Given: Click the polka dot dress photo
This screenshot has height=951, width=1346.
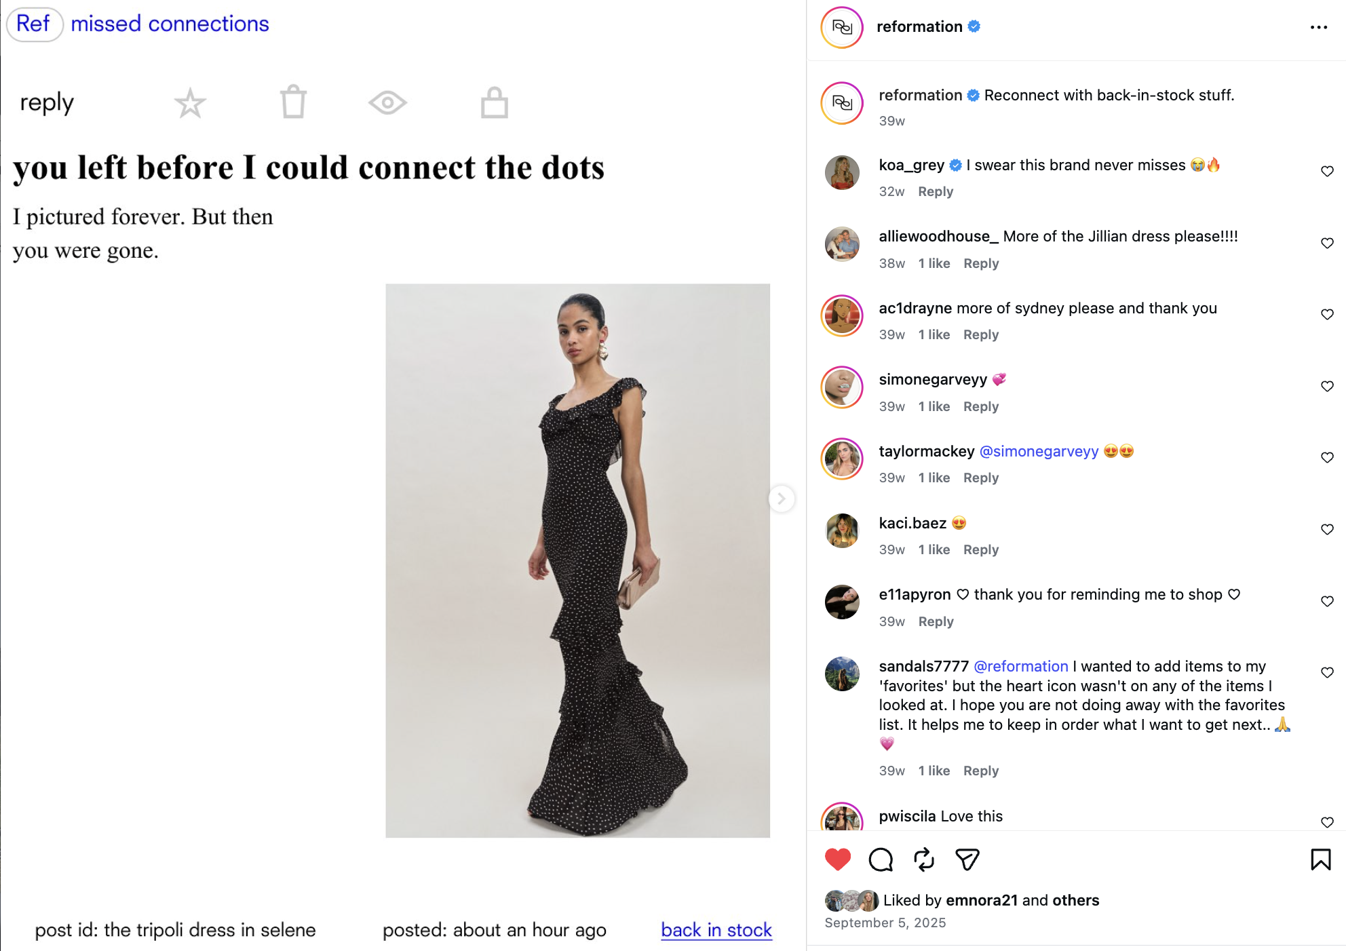Looking at the screenshot, I should pyautogui.click(x=577, y=560).
